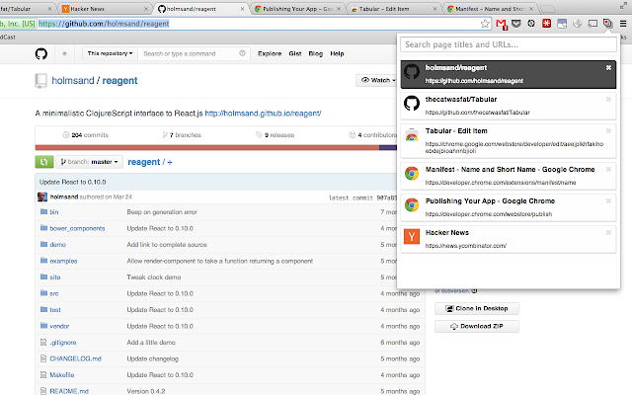Expand the branch: master dropdown
The width and height of the screenshot is (632, 395).
(x=89, y=162)
